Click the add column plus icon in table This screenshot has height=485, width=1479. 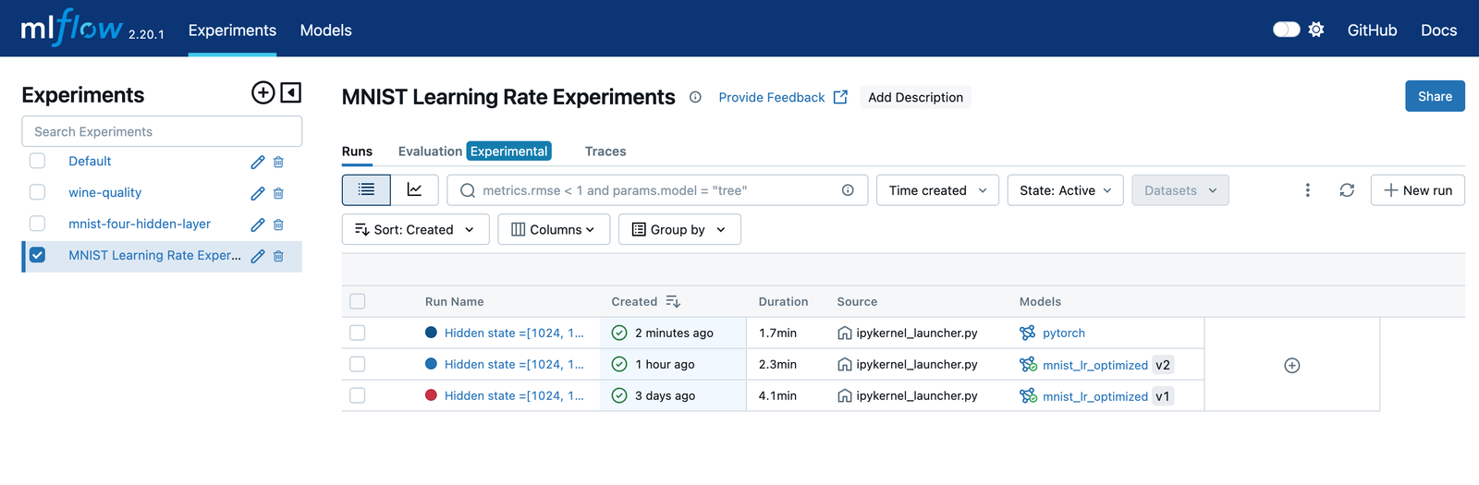(1291, 366)
